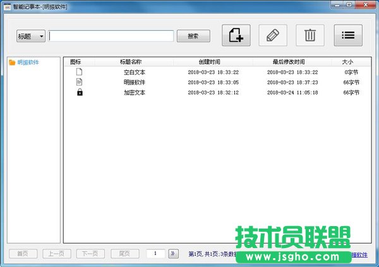Screen dimensions: 379x267
Task: Click the page number input box
Action: click(x=155, y=254)
